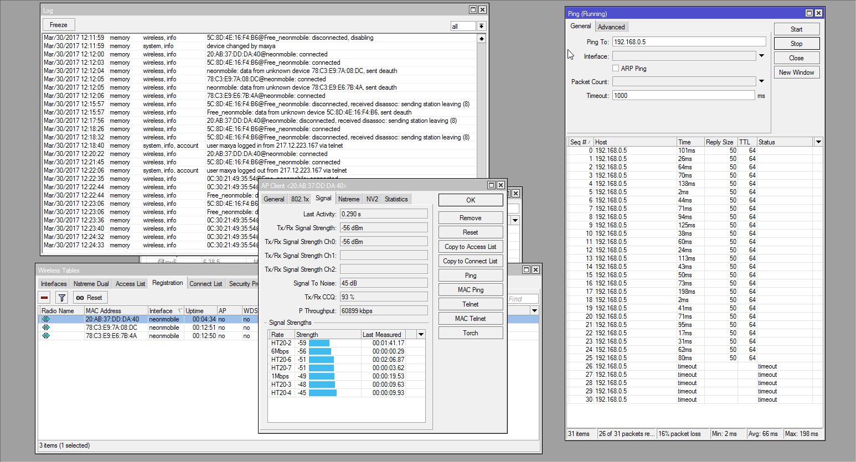Open the NV2 tab in AP Client

pyautogui.click(x=372, y=199)
